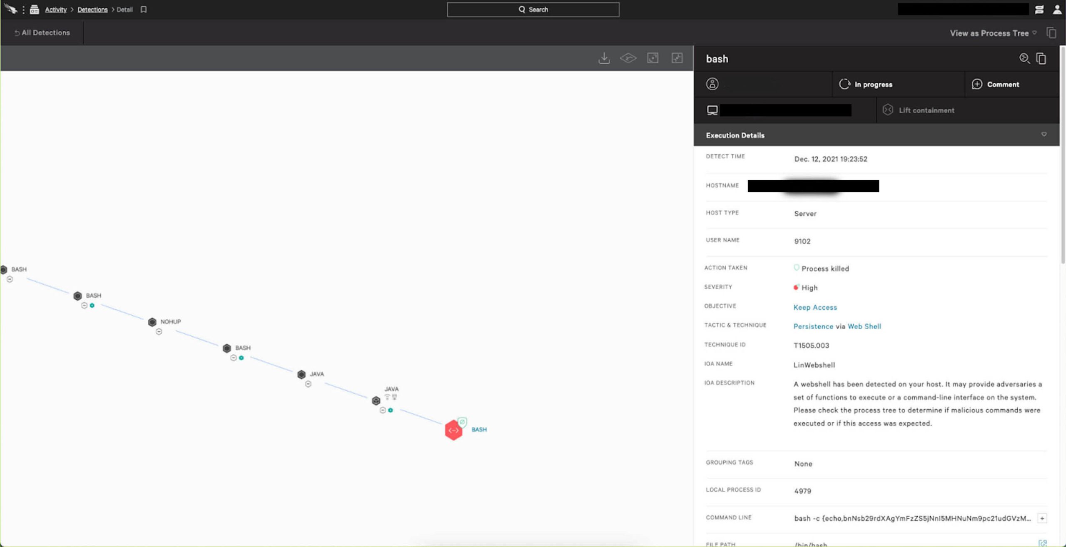
Task: Download the process graph
Action: [x=604, y=58]
